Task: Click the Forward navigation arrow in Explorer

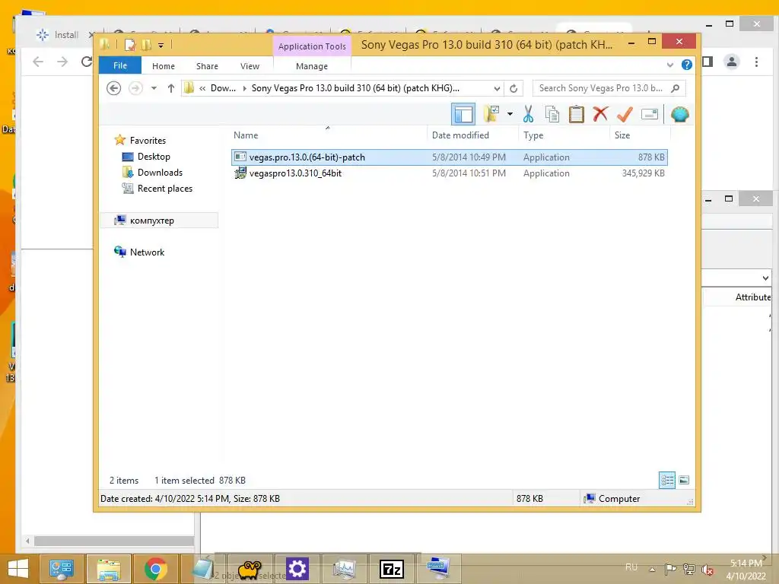Action: point(135,88)
